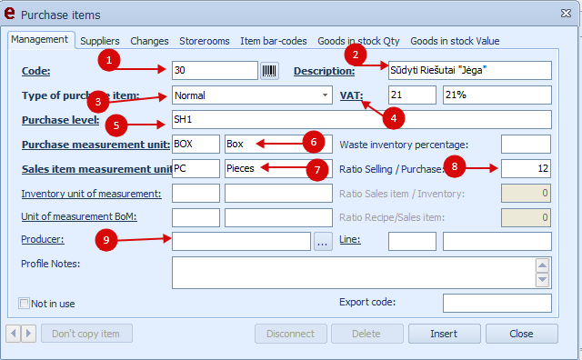Viewport: 582px width, 360px height.
Task: Click the Purchase level link
Action: coord(61,120)
